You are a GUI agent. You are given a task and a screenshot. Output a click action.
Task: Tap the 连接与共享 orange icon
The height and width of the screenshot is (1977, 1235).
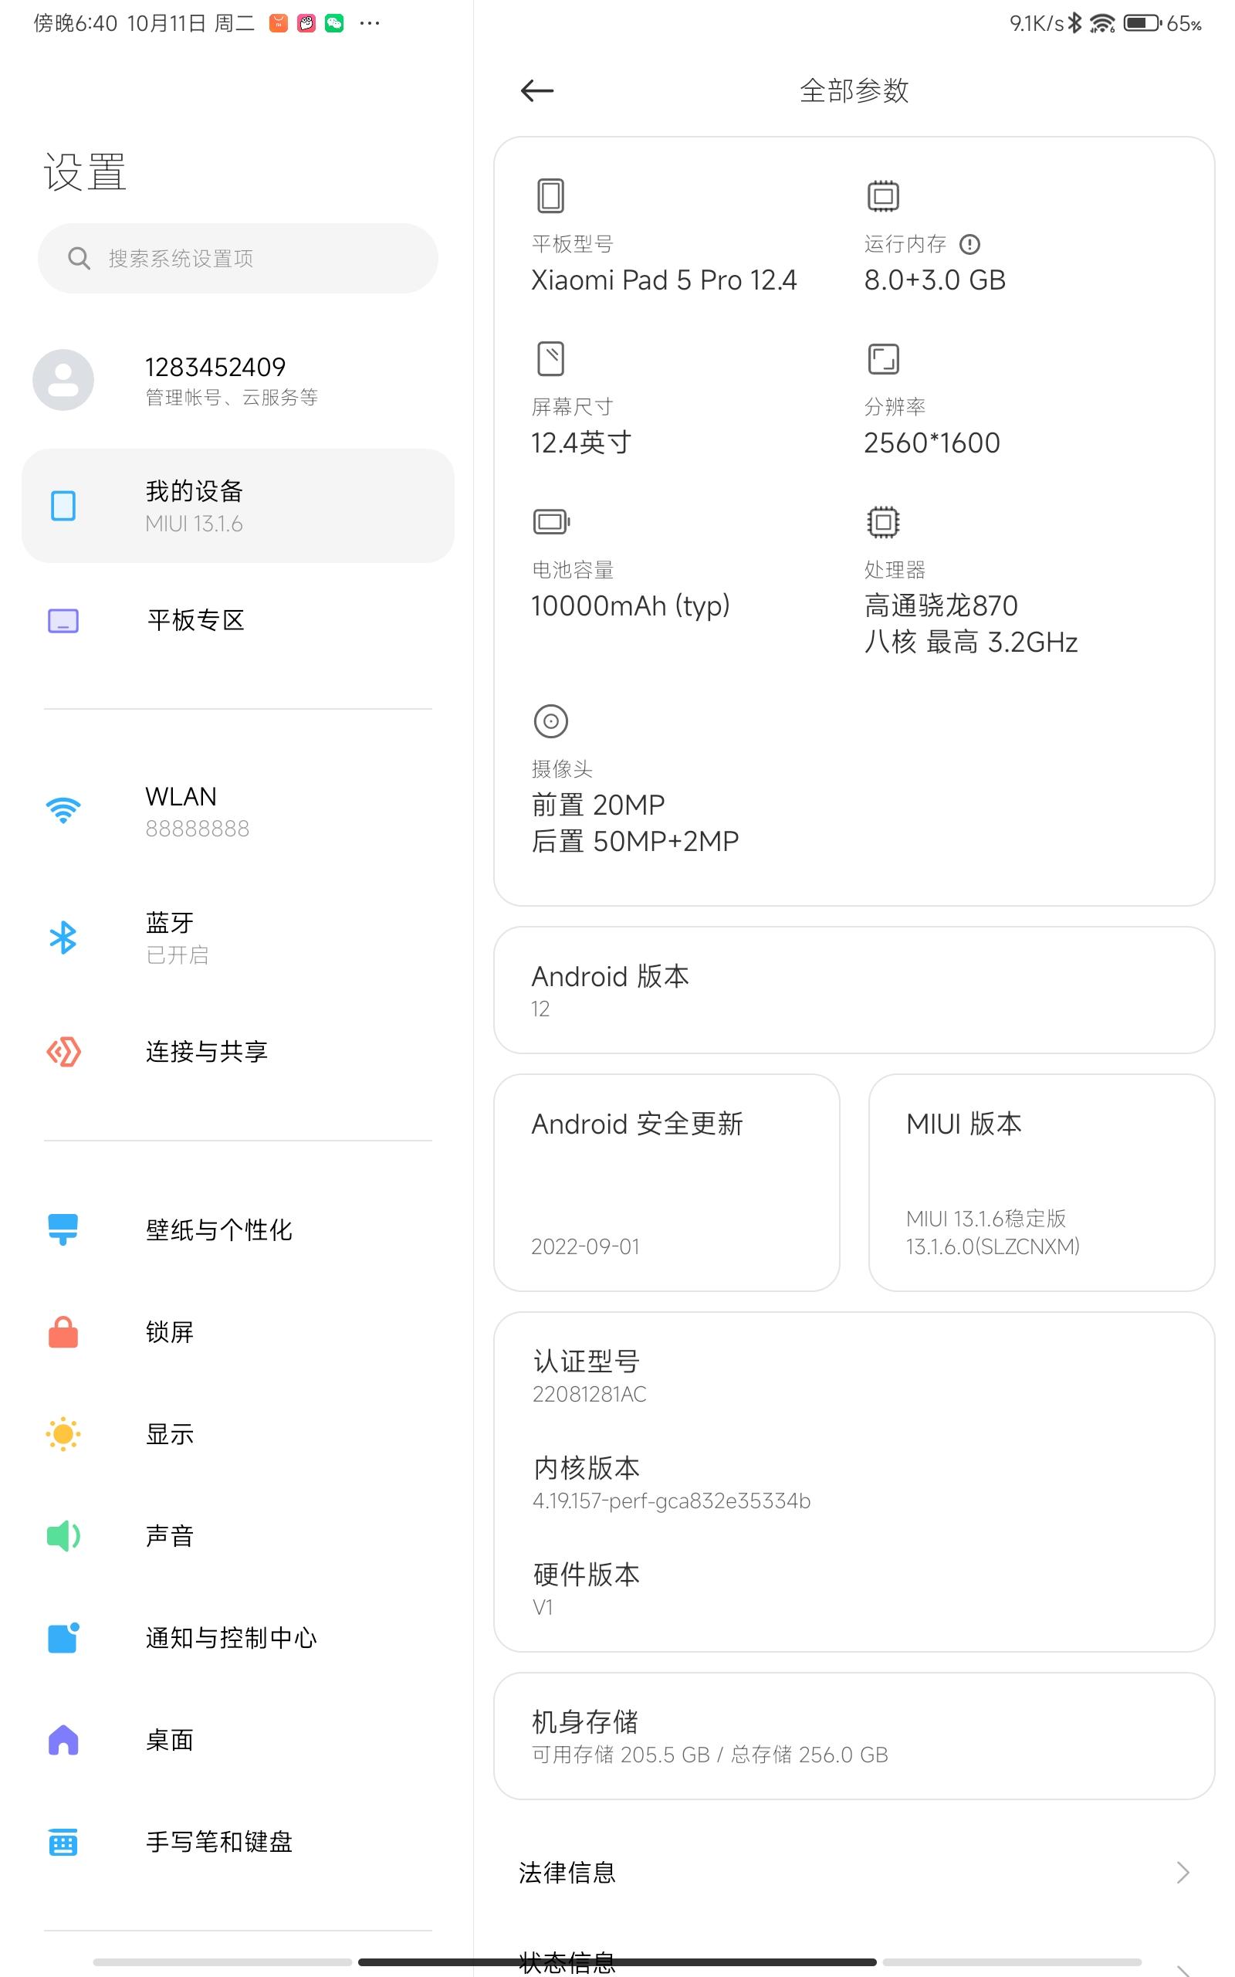63,1051
